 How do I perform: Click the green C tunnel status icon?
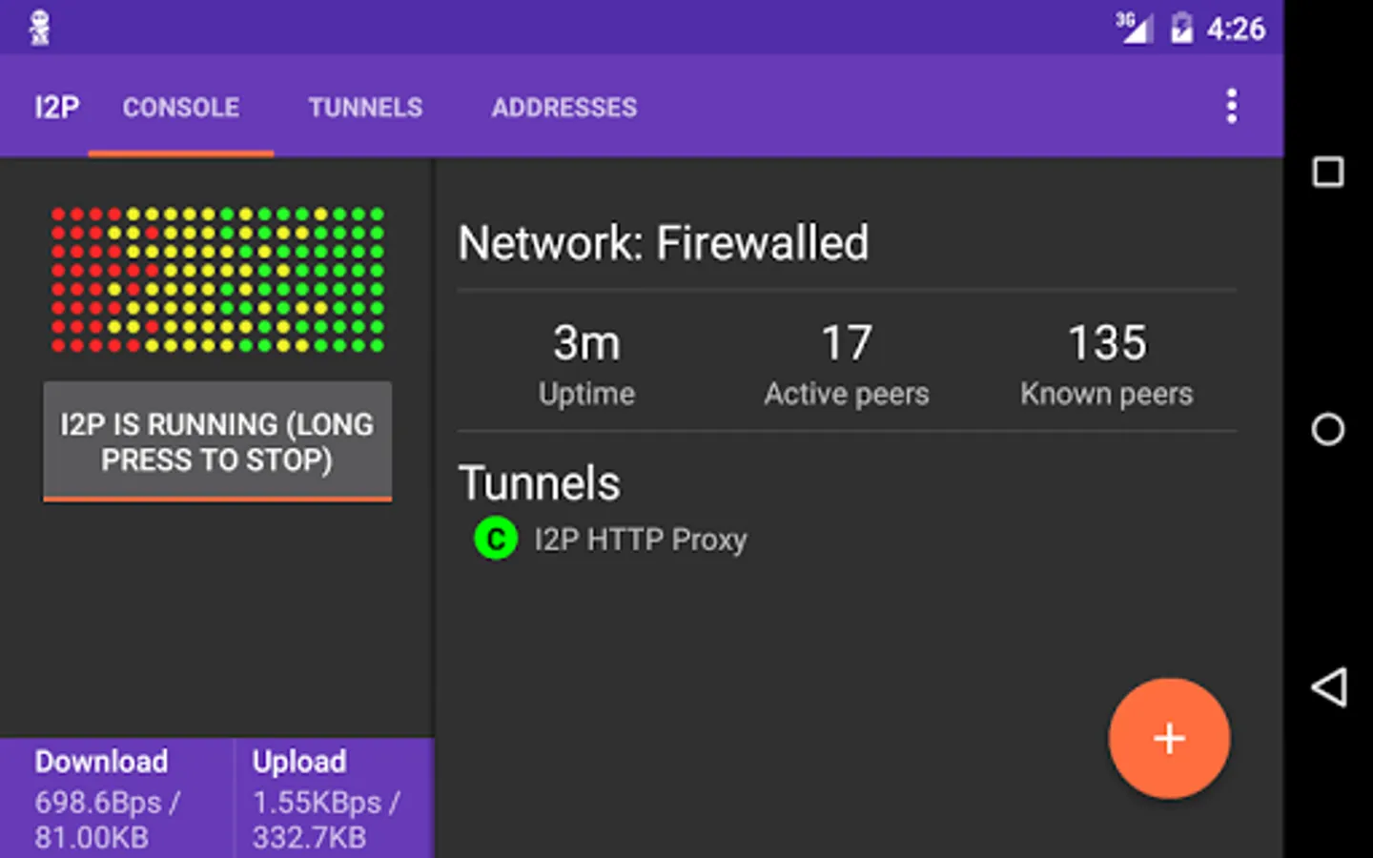tap(496, 540)
